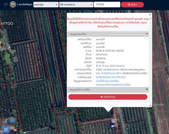Click the popup scrollbar down arrow
Viewport: 169px width, 134px height.
click(x=151, y=105)
